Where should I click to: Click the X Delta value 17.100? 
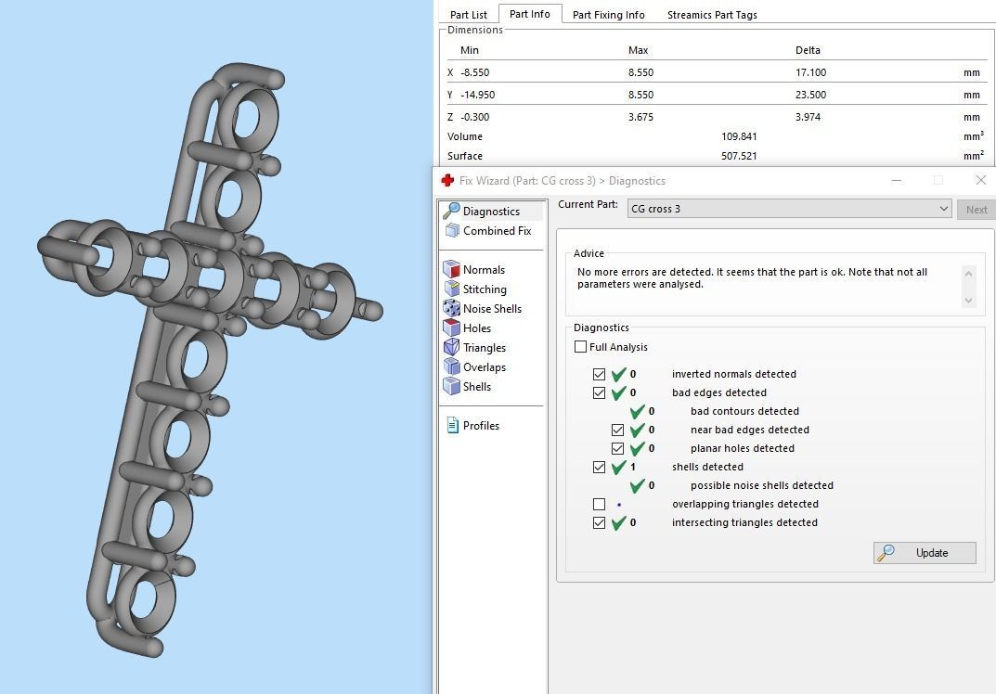click(x=810, y=72)
